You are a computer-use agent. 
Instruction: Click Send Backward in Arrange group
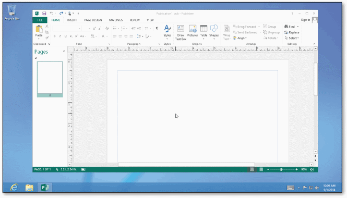245,32
